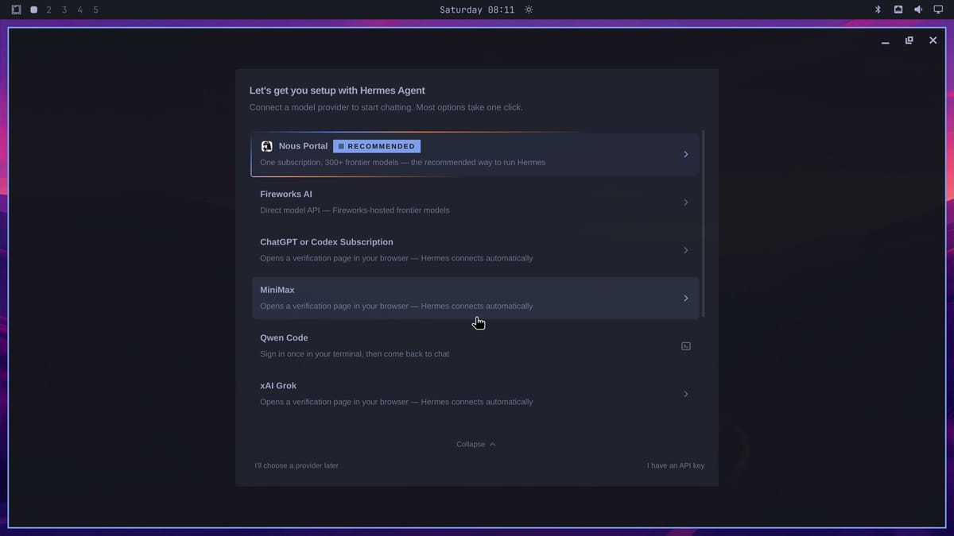Minimize the Hermes Agent window

point(885,40)
